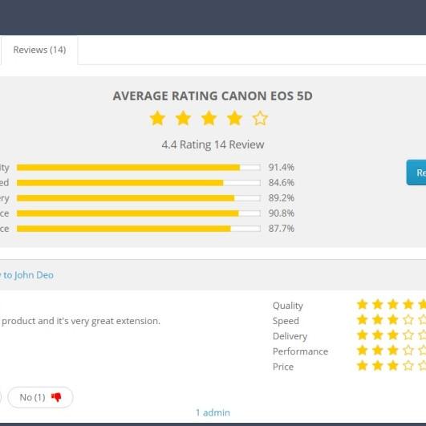Click the first average rating star
Image resolution: width=426 pixels, height=426 pixels.
click(x=157, y=118)
